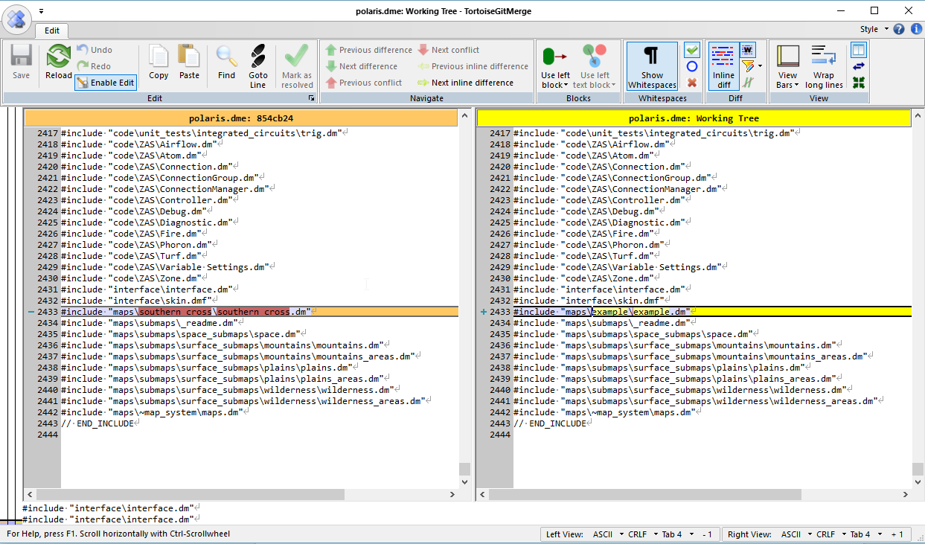Go to Previous inline difference
The image size is (925, 544).
[x=473, y=66]
